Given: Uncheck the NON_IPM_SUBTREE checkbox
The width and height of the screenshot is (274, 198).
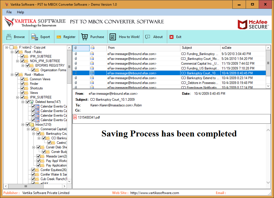Looking at the screenshot, I should (22, 61).
